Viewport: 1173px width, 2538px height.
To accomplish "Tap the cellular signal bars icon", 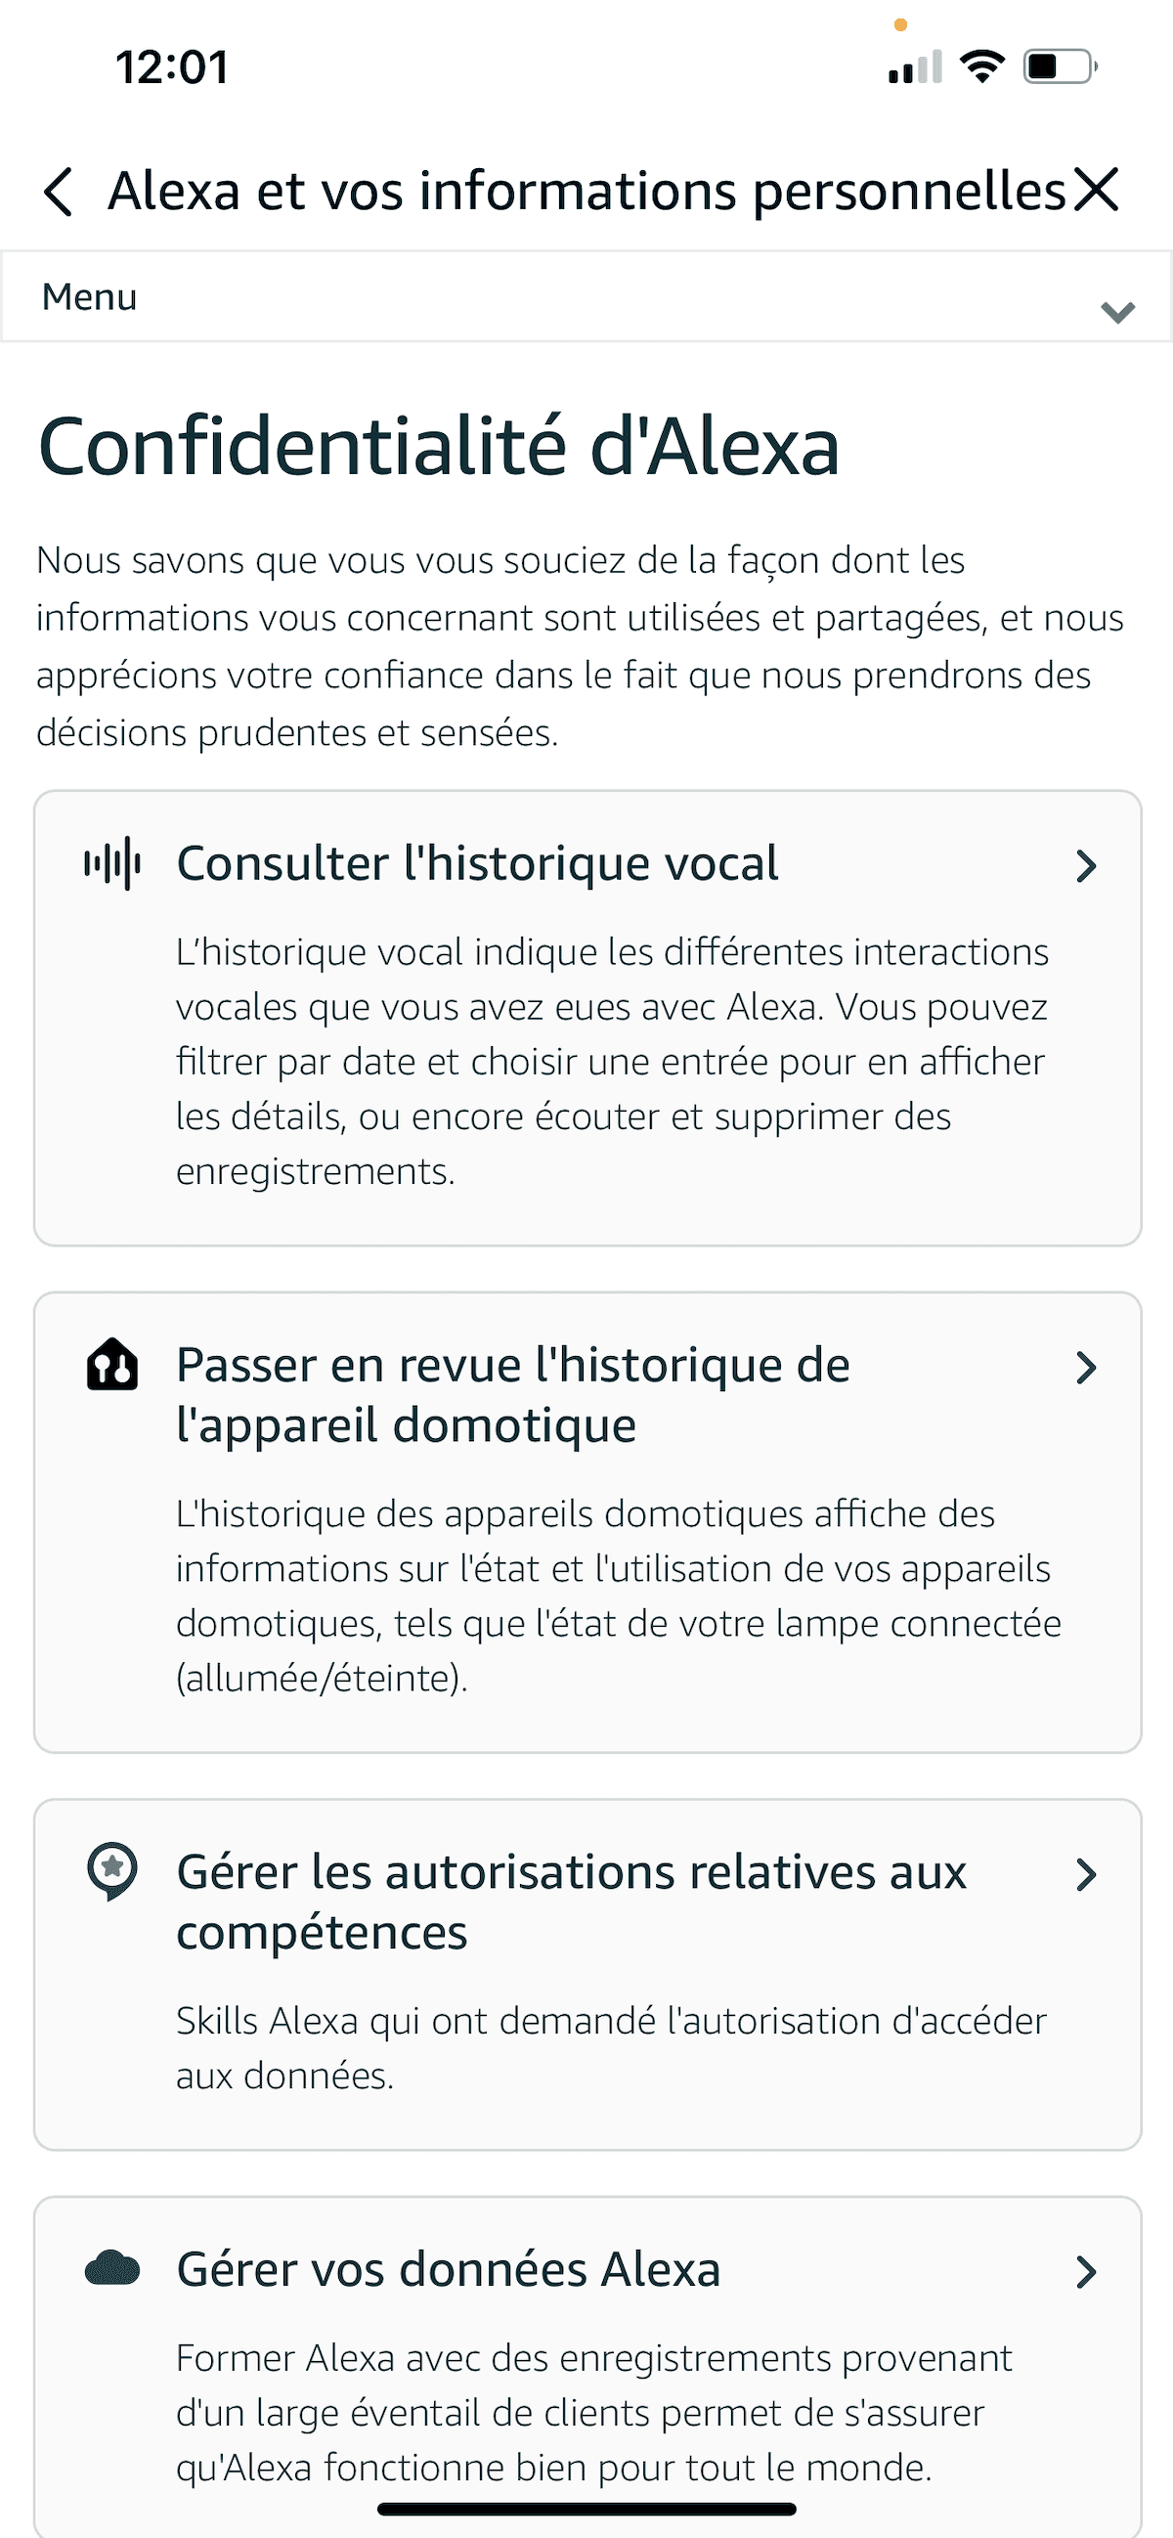I will pyautogui.click(x=915, y=67).
